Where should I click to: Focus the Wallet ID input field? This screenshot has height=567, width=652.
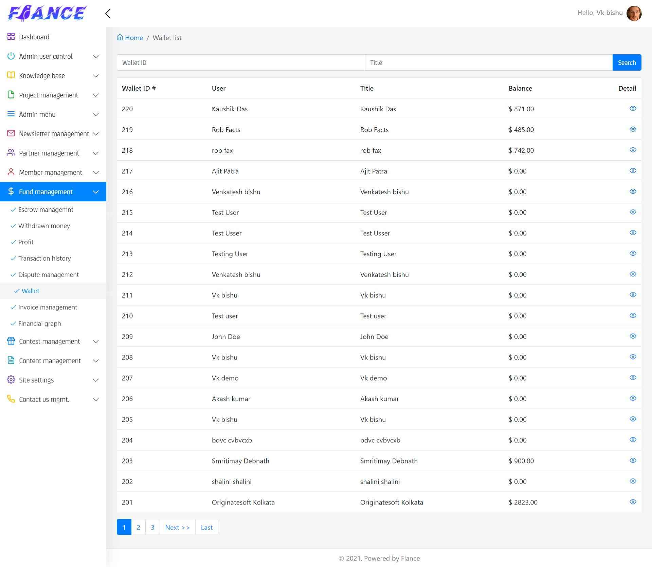240,62
